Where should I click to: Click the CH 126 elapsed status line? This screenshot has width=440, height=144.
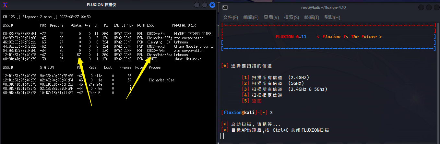(x=47, y=17)
